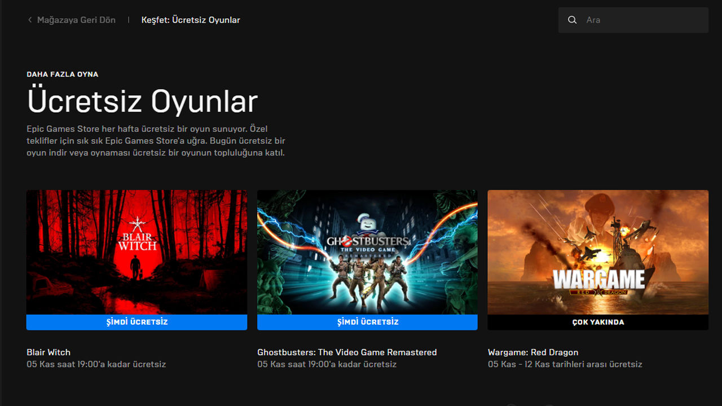Click the ÇOK YAKINDA banner under Wargame
The image size is (722, 406).
coord(598,322)
